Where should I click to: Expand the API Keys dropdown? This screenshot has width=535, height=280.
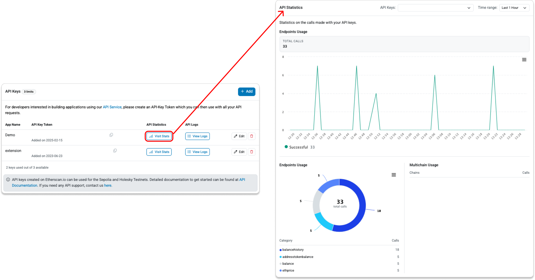(435, 8)
